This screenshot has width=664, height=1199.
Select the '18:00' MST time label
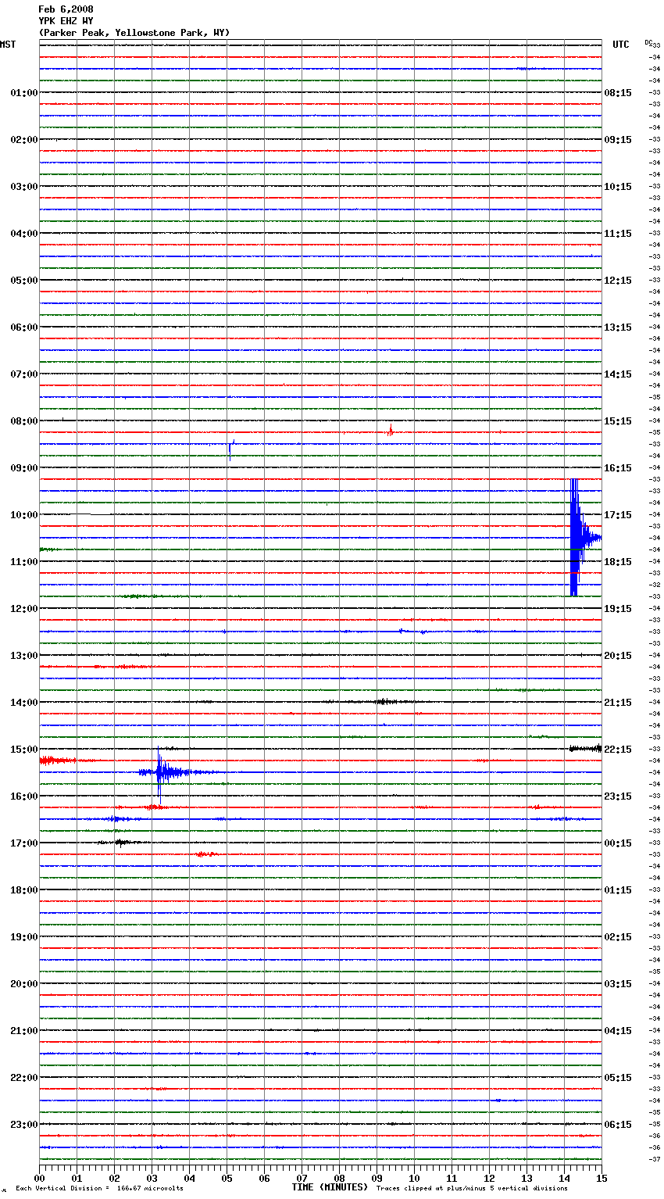pos(24,890)
